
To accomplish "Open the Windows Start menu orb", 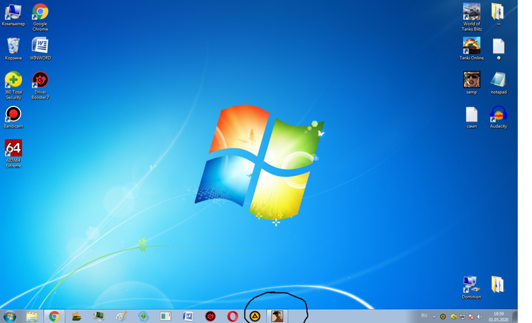I will pyautogui.click(x=10, y=316).
